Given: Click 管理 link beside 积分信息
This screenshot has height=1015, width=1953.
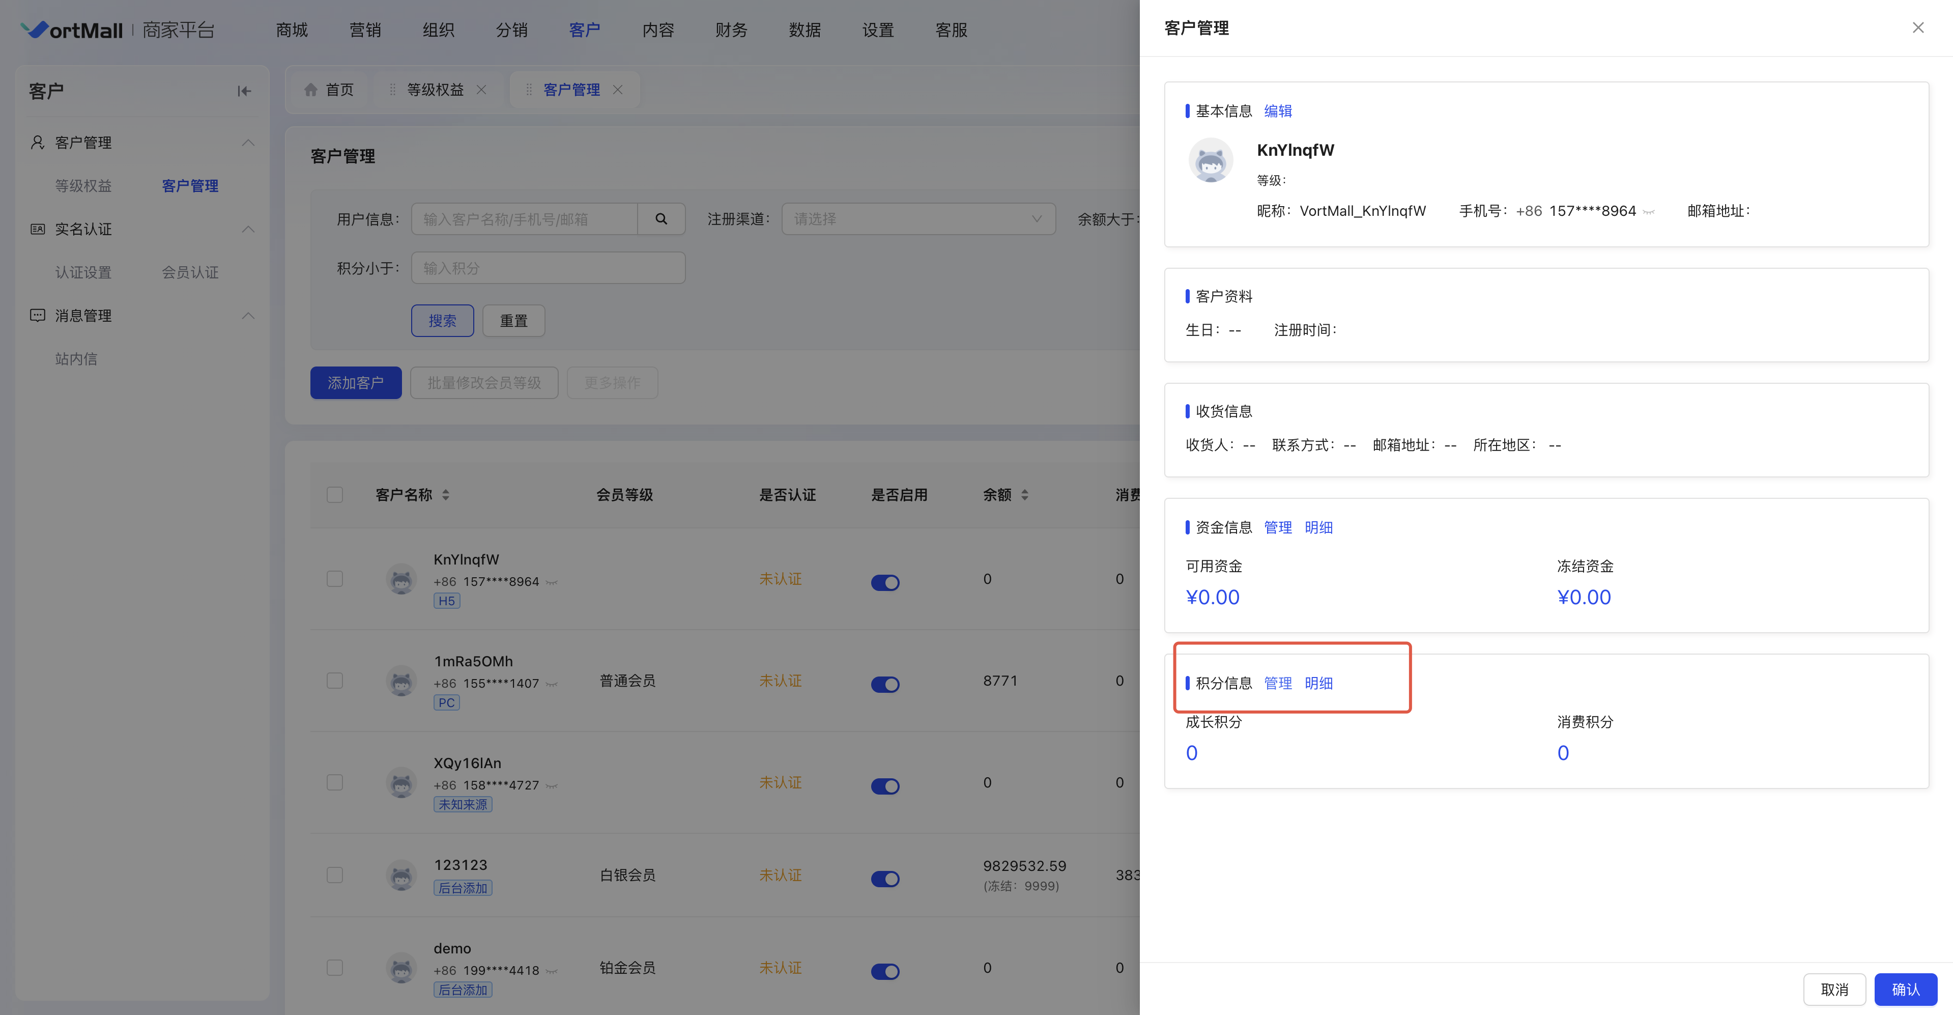Looking at the screenshot, I should point(1277,683).
